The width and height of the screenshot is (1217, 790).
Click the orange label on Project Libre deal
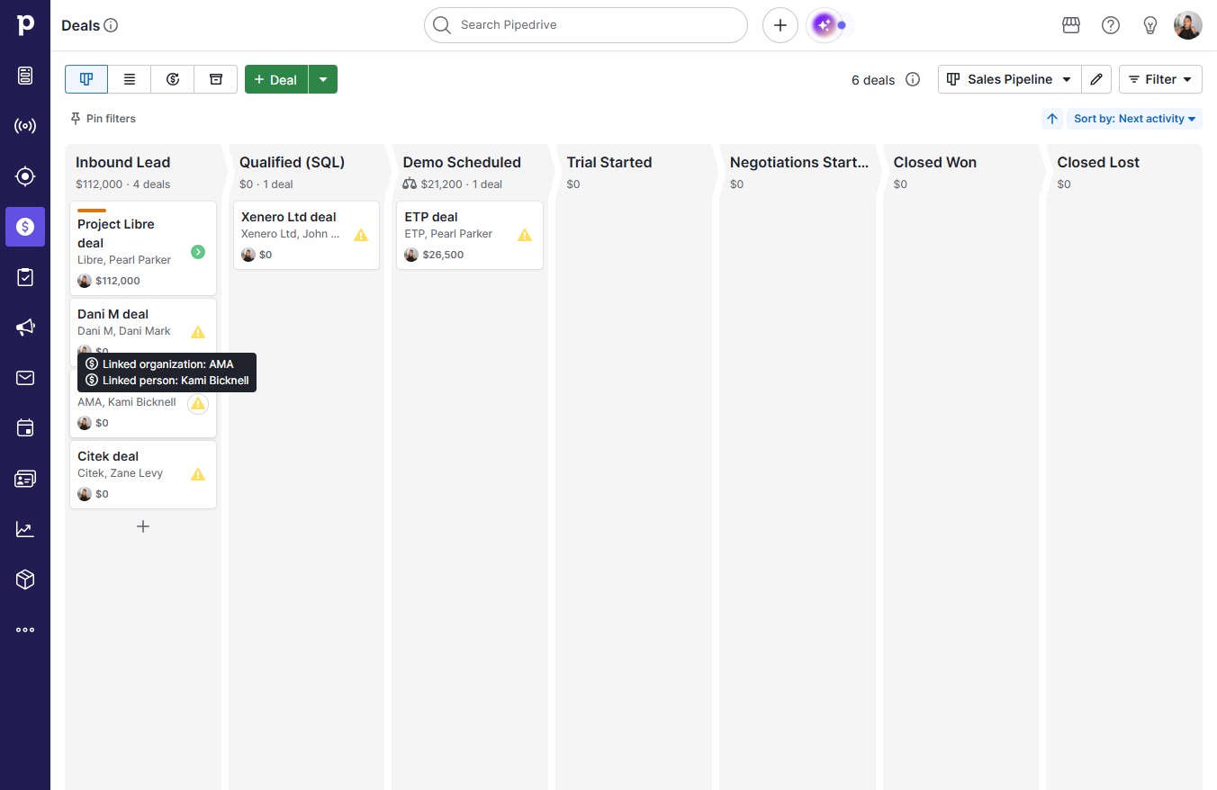(92, 211)
